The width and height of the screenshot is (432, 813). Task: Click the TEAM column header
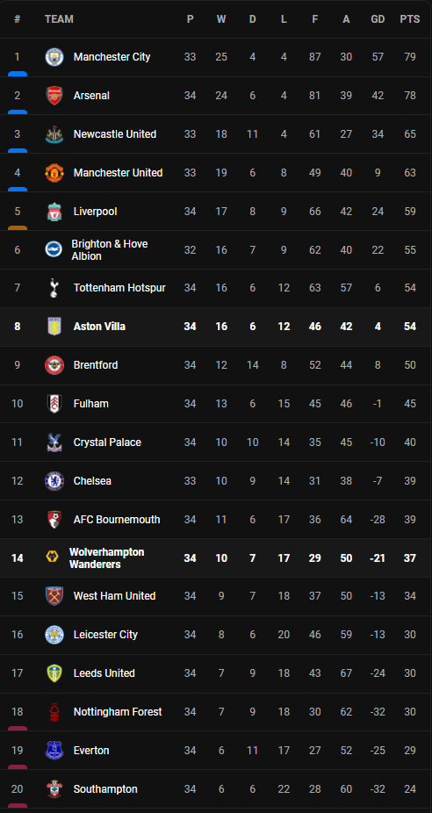pos(59,19)
